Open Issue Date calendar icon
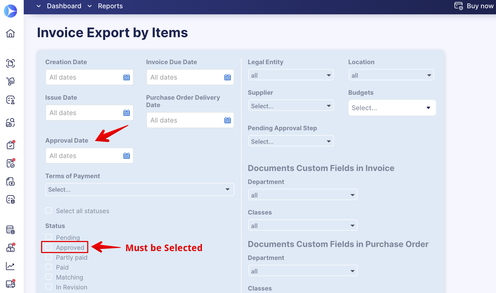 point(127,113)
